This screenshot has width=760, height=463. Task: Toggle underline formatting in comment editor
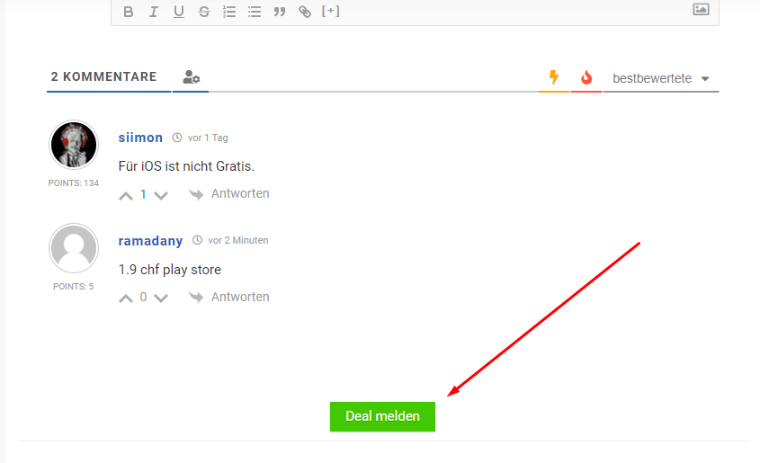pos(178,12)
